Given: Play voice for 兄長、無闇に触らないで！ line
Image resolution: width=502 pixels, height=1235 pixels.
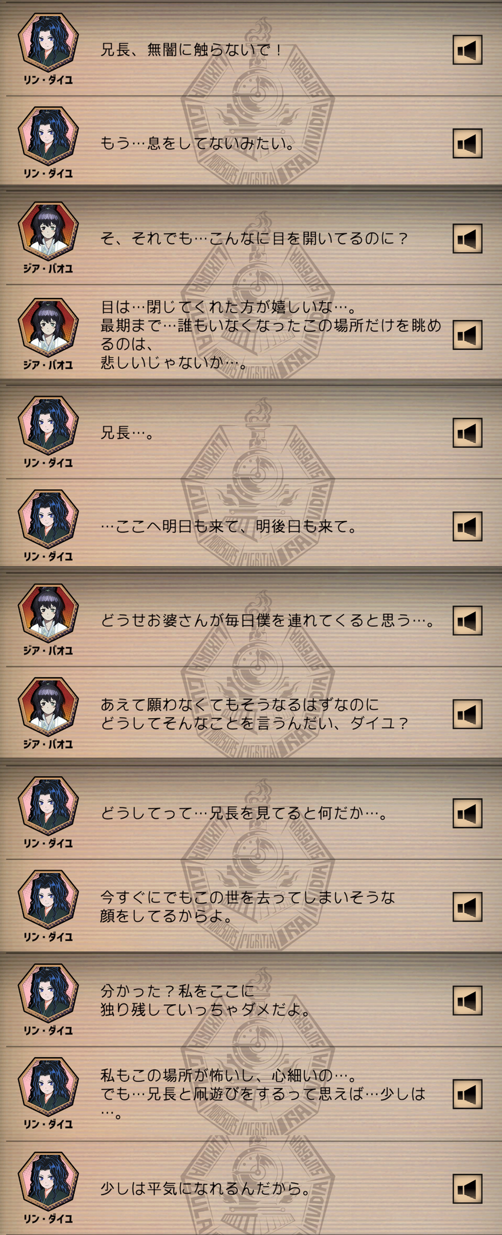Looking at the screenshot, I should click(x=467, y=49).
